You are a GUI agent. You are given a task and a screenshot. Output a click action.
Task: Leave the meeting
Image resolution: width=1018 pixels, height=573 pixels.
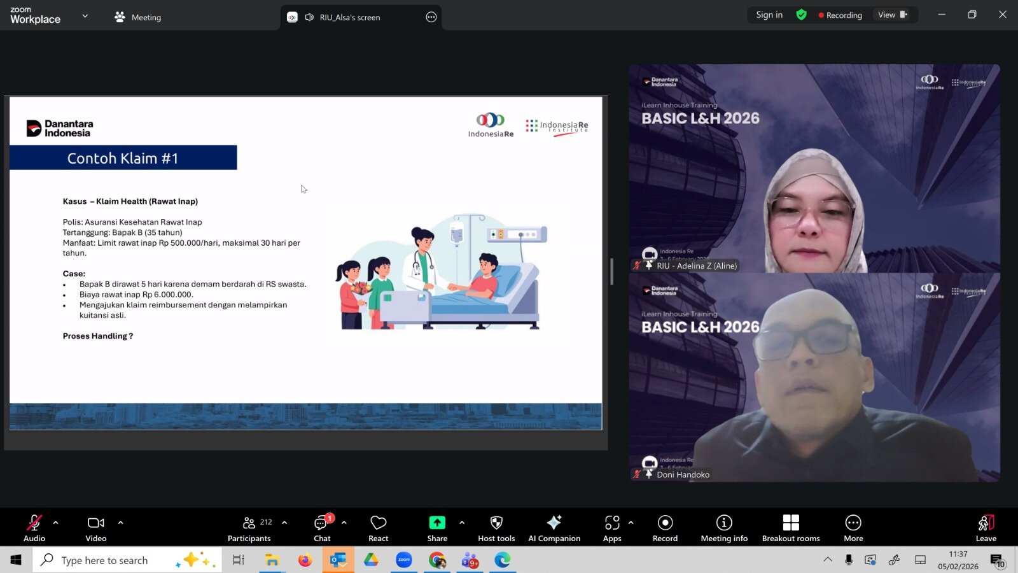(986, 528)
